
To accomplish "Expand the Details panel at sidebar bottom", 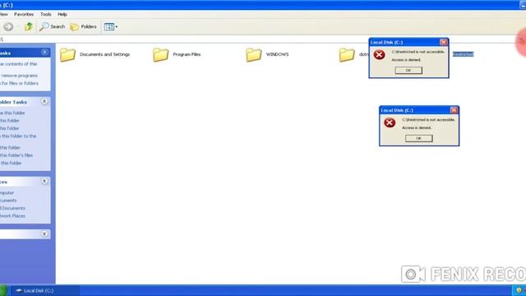I will (44, 234).
